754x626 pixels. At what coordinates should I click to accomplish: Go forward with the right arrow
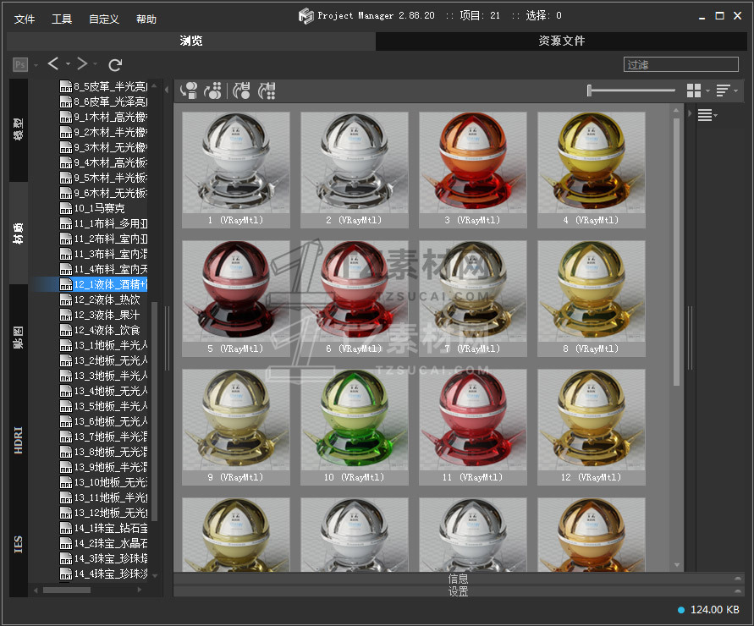[x=82, y=64]
